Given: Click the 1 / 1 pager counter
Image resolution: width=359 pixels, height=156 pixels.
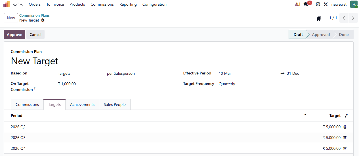Looking at the screenshot, I should tap(333, 18).
